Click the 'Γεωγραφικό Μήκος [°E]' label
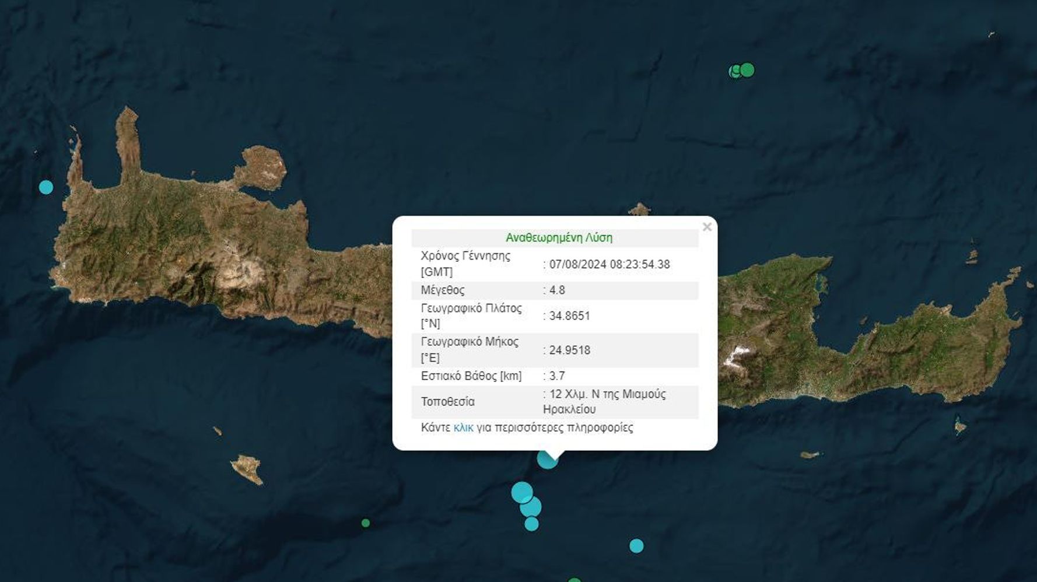 (470, 349)
